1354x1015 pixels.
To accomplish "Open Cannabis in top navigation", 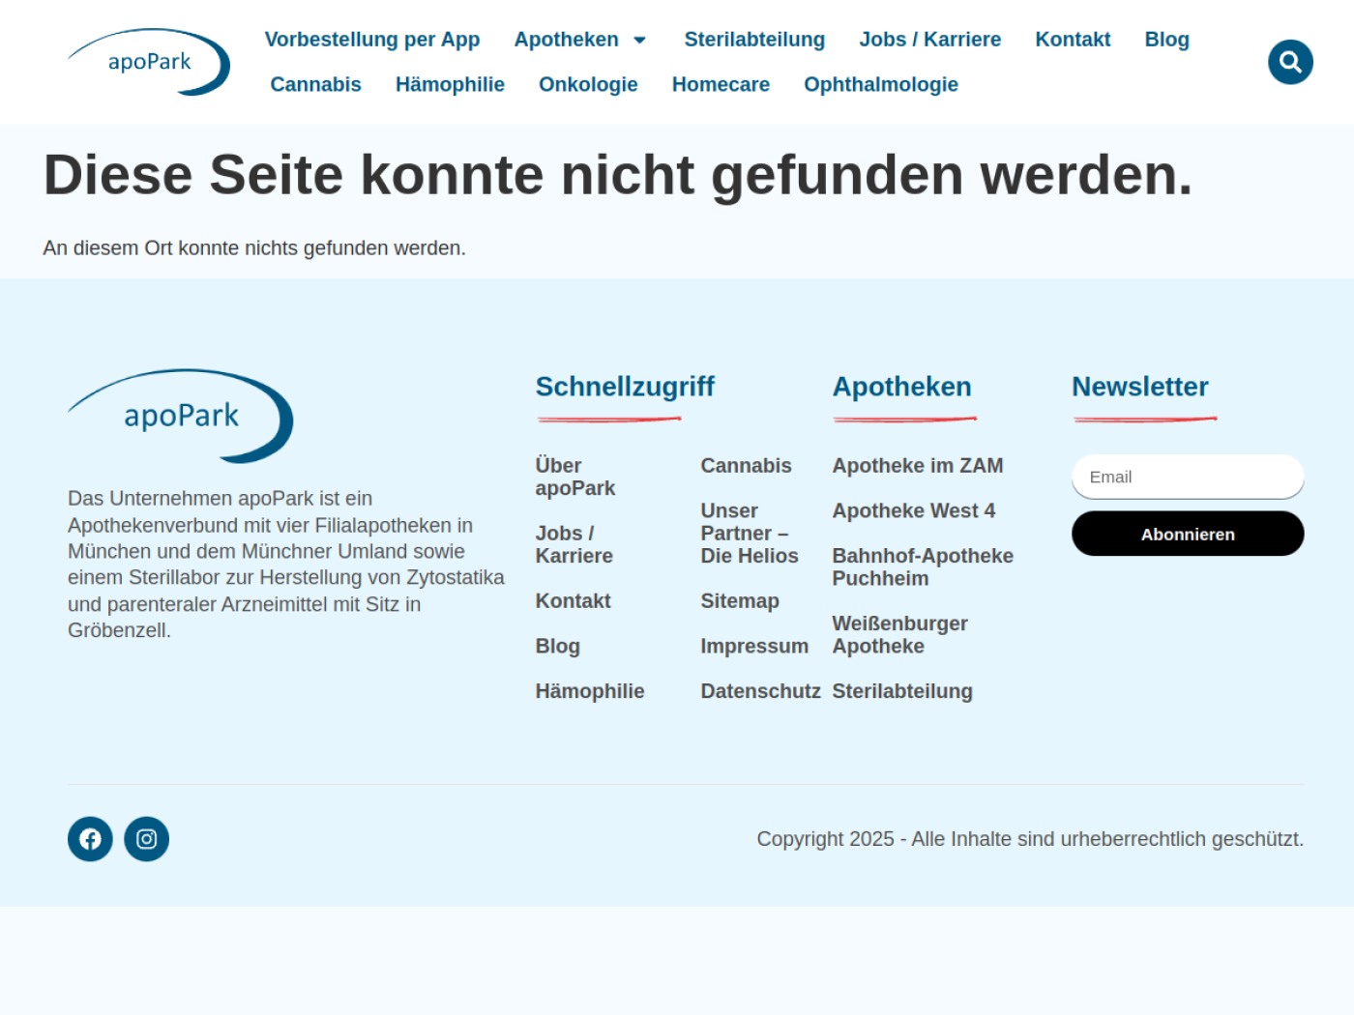I will (x=316, y=84).
